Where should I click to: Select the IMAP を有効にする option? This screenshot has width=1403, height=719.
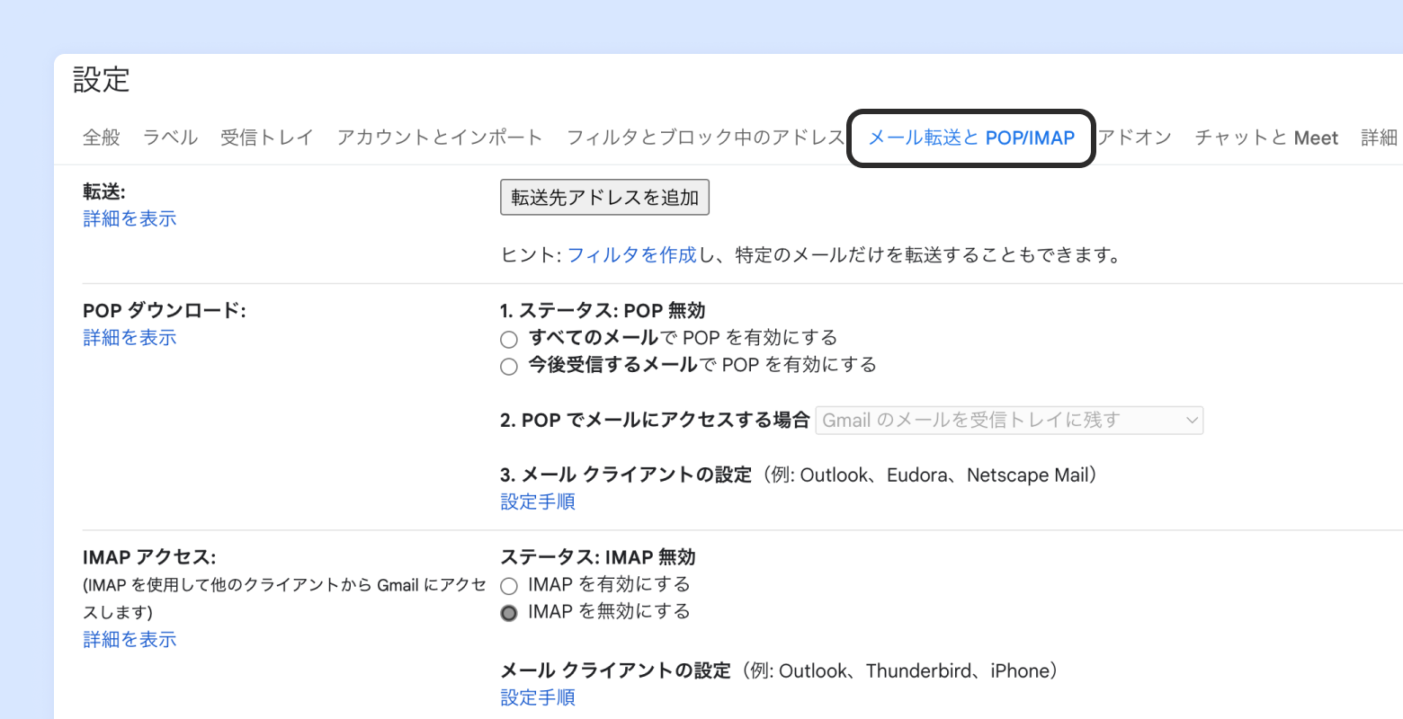(x=509, y=586)
